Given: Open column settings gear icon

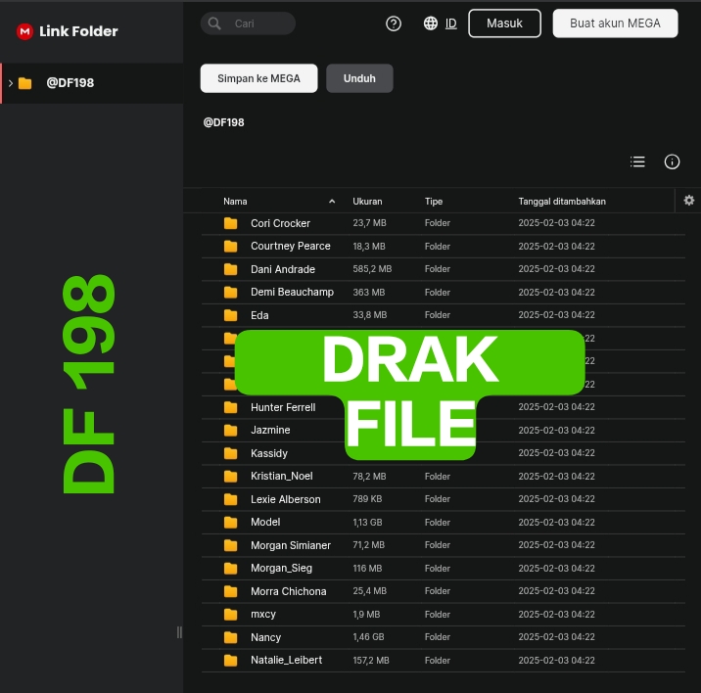Looking at the screenshot, I should tap(689, 201).
